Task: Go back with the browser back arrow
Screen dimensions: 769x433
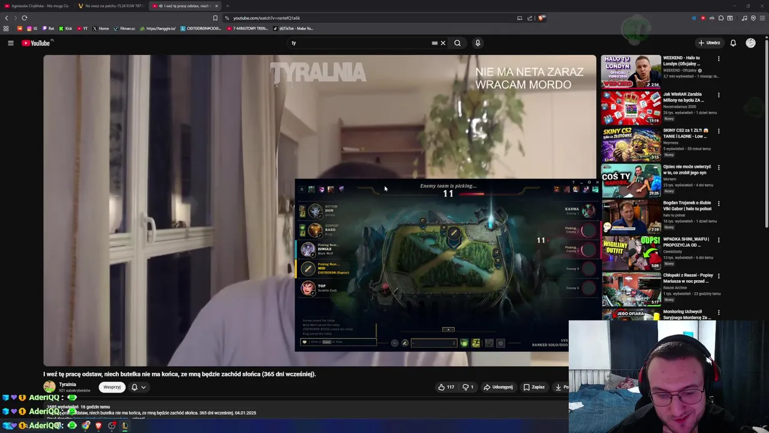Action: pyautogui.click(x=6, y=18)
